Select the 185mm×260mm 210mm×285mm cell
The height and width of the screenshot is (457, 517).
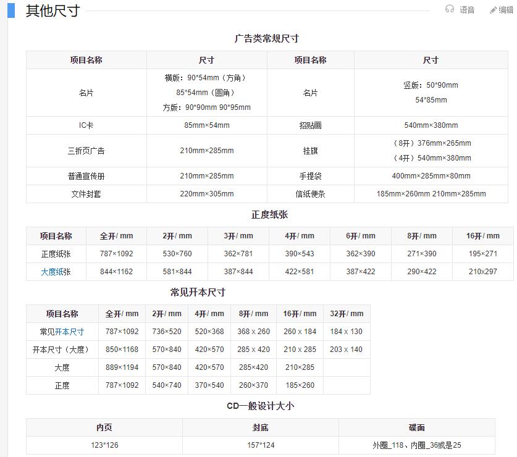431,194
